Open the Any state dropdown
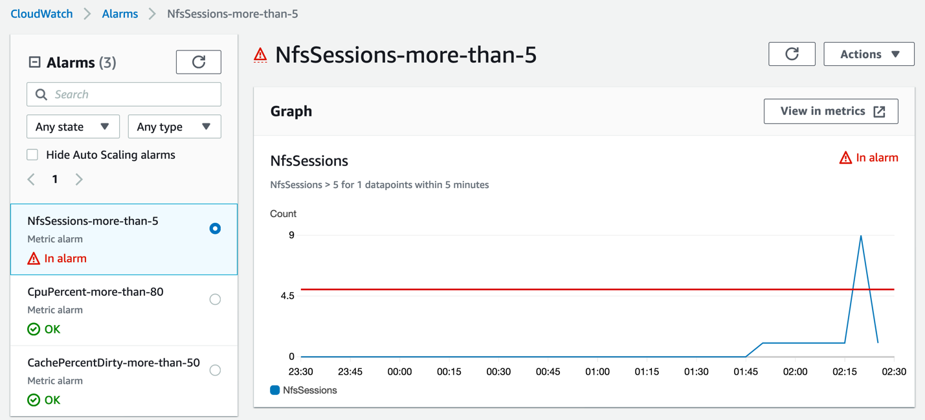This screenshot has width=925, height=420. pyautogui.click(x=73, y=127)
